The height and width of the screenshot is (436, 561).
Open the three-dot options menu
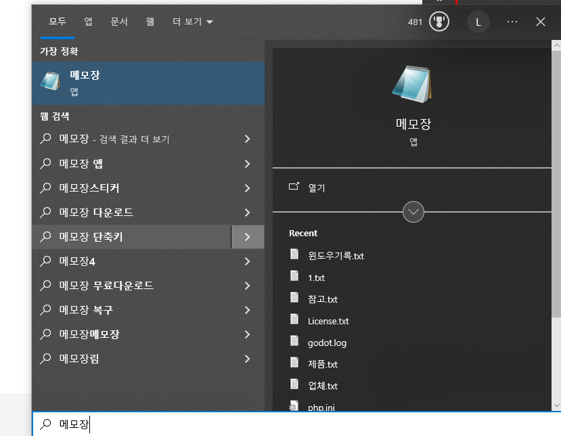(512, 22)
